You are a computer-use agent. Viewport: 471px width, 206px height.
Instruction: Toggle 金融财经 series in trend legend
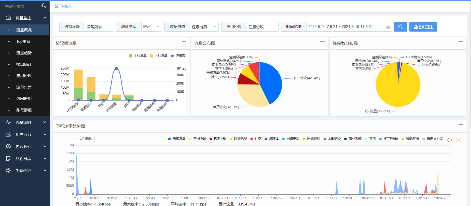pyautogui.click(x=332, y=139)
